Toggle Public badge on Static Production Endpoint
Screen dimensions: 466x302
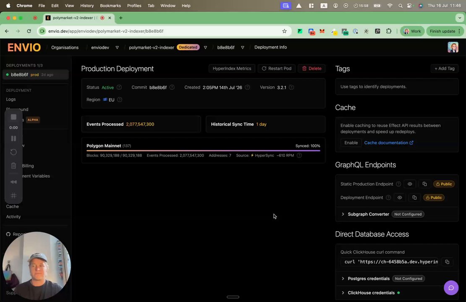[x=444, y=184]
